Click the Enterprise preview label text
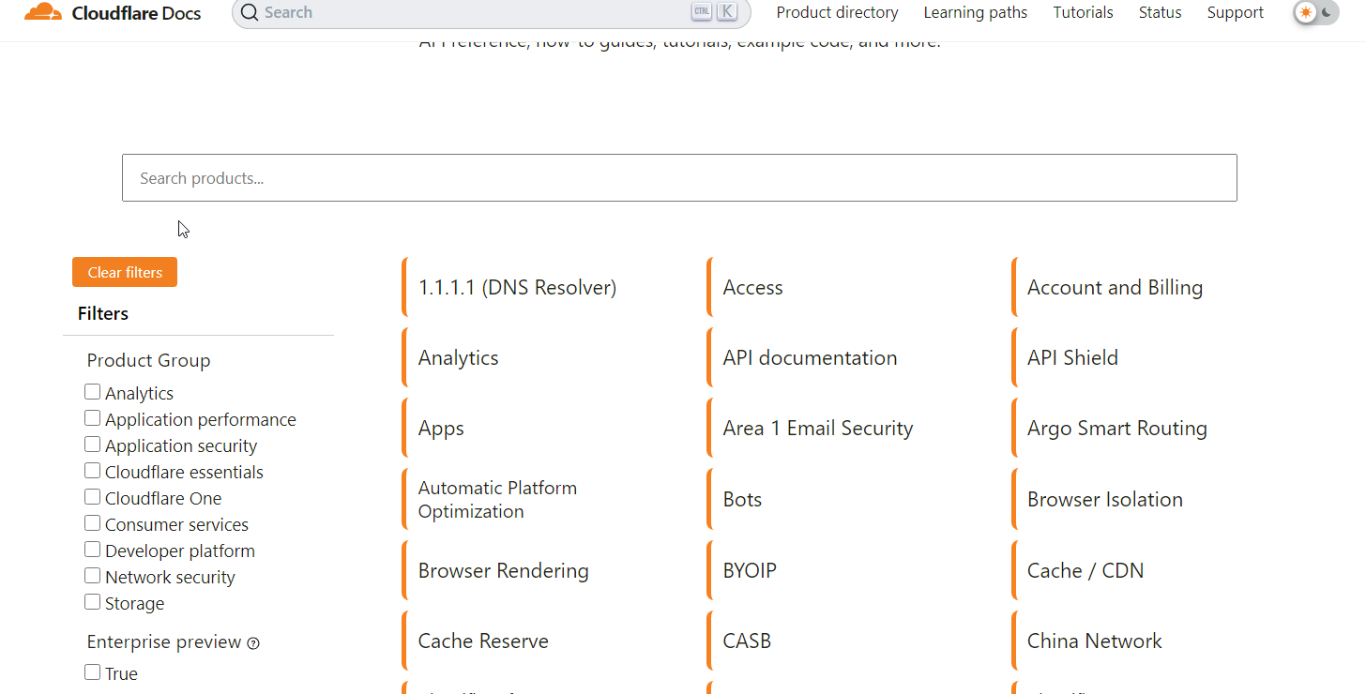1366x694 pixels. [164, 642]
